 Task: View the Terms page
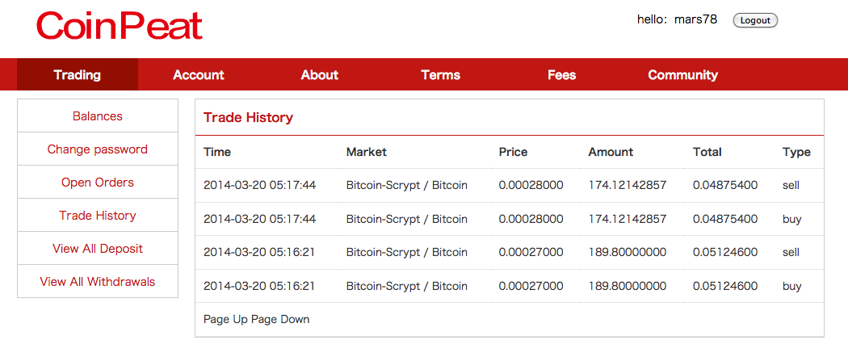coord(441,74)
